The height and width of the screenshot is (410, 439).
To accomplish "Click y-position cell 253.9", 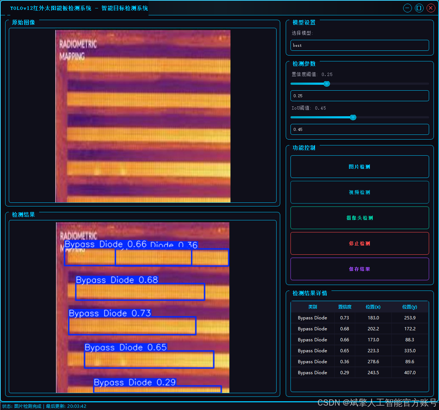I will point(410,318).
